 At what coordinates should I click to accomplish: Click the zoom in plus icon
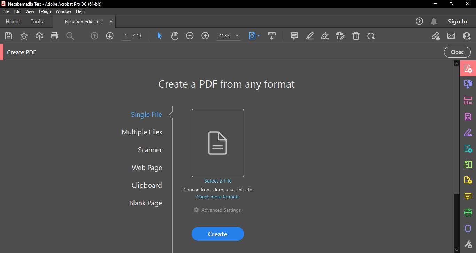point(205,36)
